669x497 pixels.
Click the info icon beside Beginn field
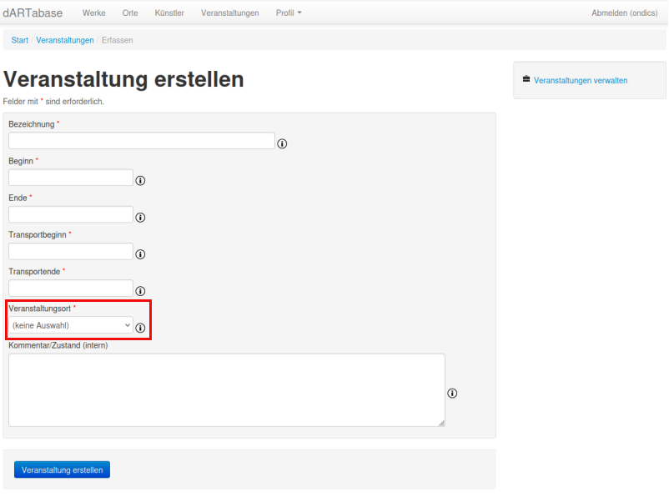click(140, 180)
